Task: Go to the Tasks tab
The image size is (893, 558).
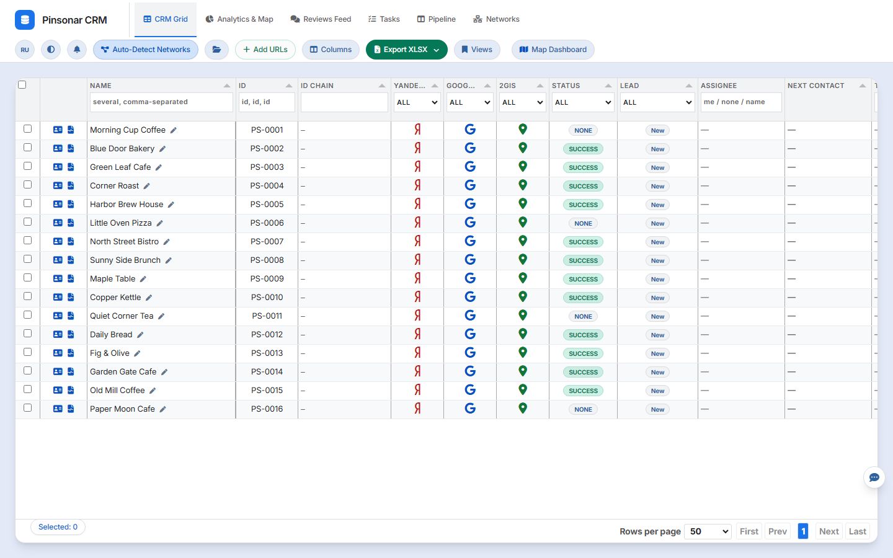Action: click(x=384, y=19)
